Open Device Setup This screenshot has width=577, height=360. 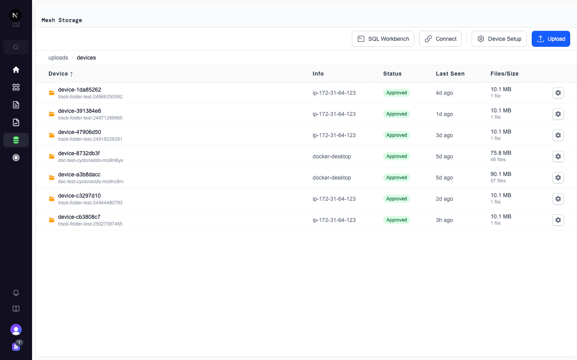(499, 39)
